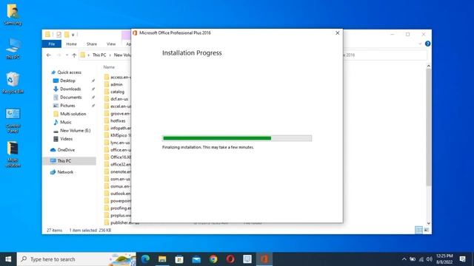Open quick access toolbar customize dropdown
474x266 pixels.
point(73,35)
